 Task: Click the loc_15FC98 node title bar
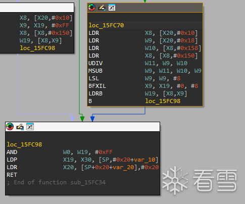(82, 127)
